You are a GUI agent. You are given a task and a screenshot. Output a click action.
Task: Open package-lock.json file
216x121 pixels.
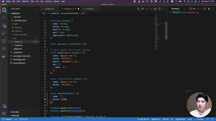[x=22, y=56]
